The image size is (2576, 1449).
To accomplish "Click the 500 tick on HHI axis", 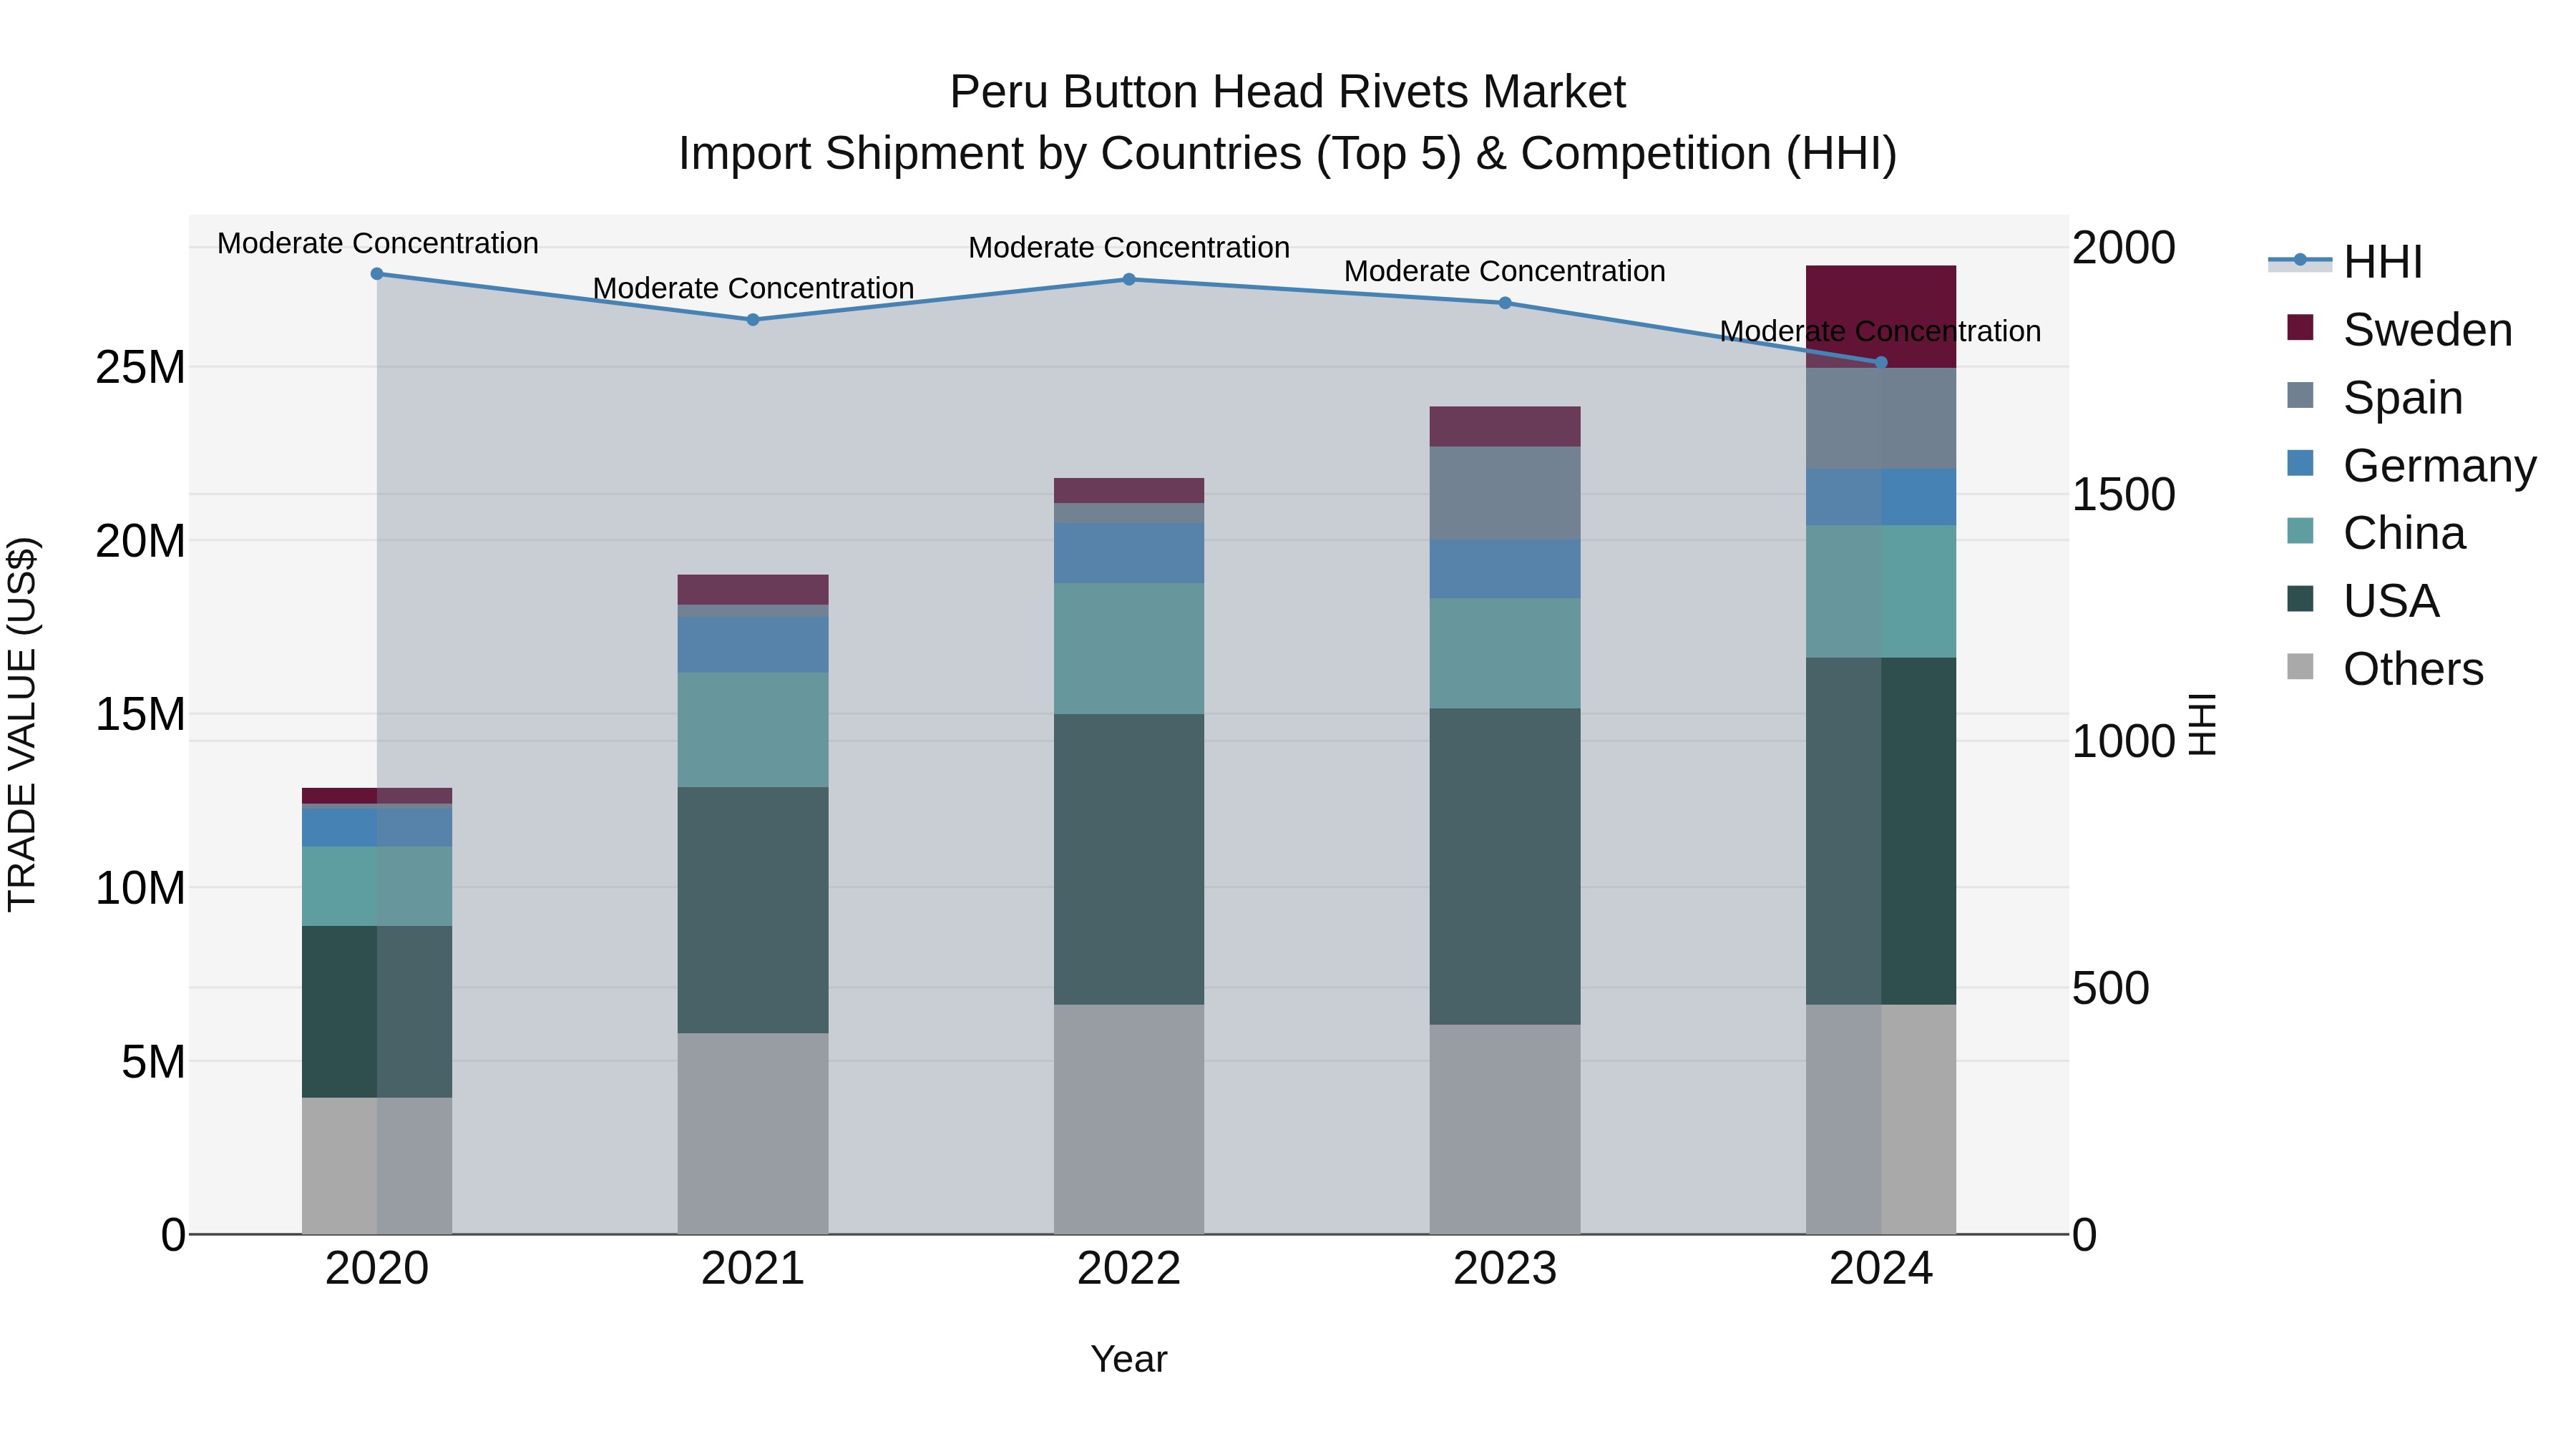I will coord(2110,989).
